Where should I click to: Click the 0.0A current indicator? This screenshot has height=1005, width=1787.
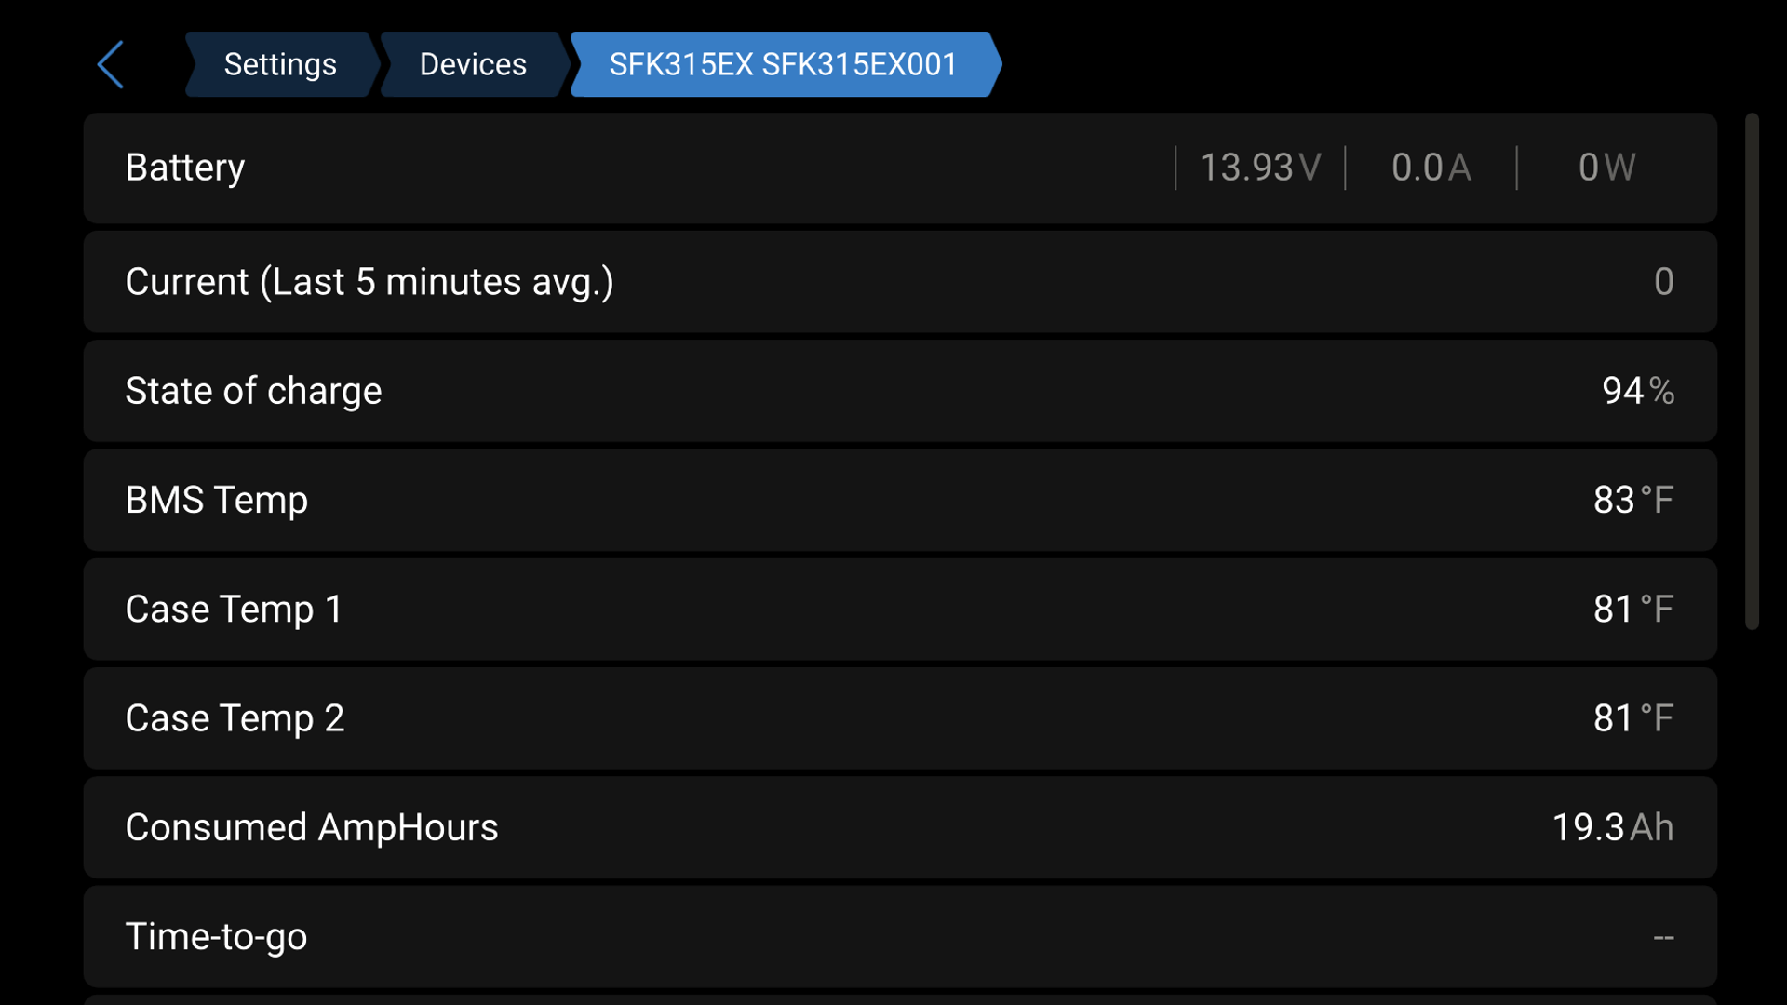point(1431,167)
